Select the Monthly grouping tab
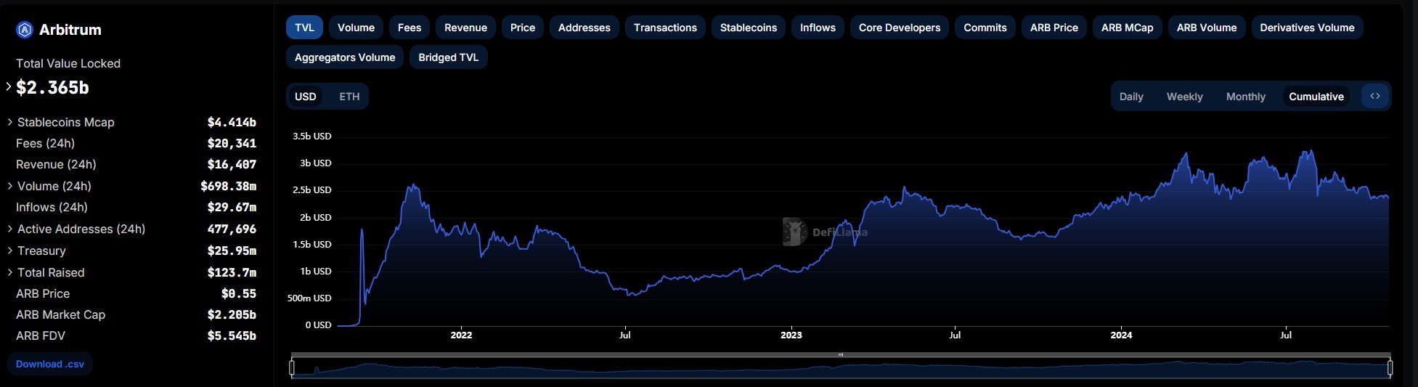 (x=1245, y=97)
